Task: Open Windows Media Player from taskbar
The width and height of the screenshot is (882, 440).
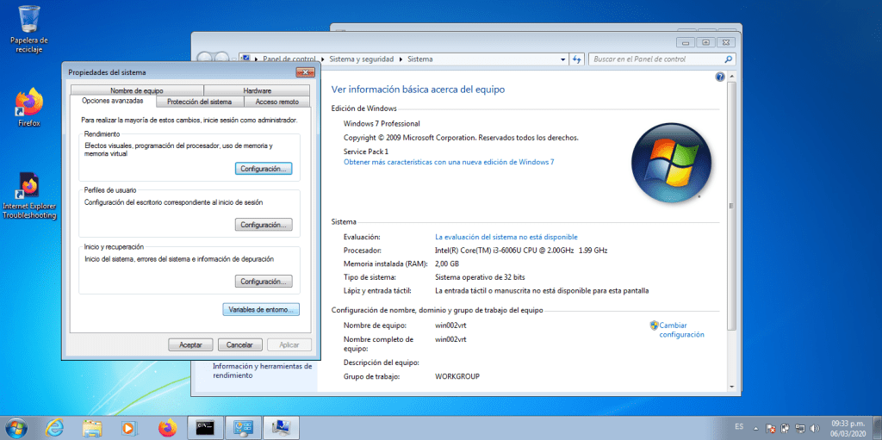Action: pyautogui.click(x=129, y=427)
